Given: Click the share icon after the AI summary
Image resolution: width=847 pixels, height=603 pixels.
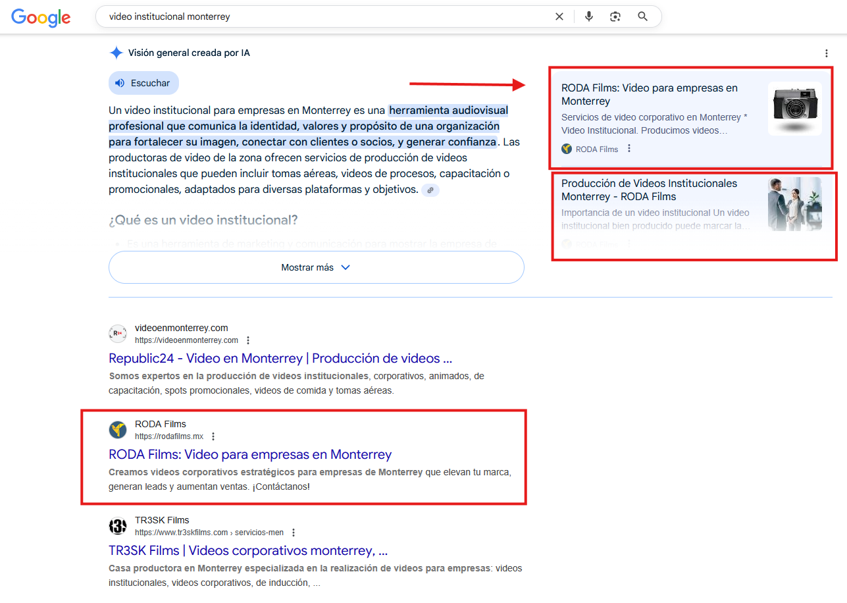Looking at the screenshot, I should click(x=430, y=189).
